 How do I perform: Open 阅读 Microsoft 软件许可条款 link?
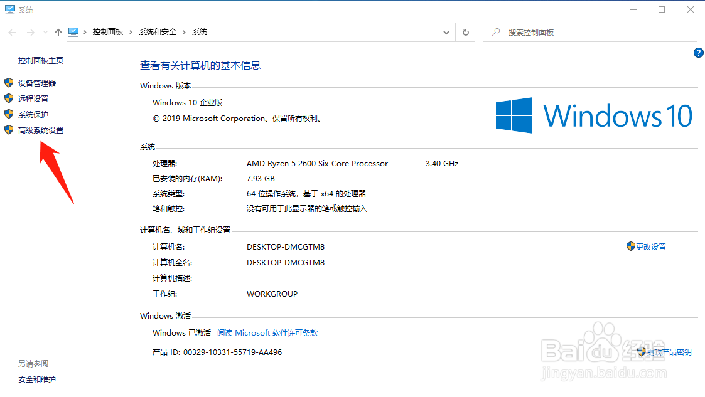pos(267,333)
